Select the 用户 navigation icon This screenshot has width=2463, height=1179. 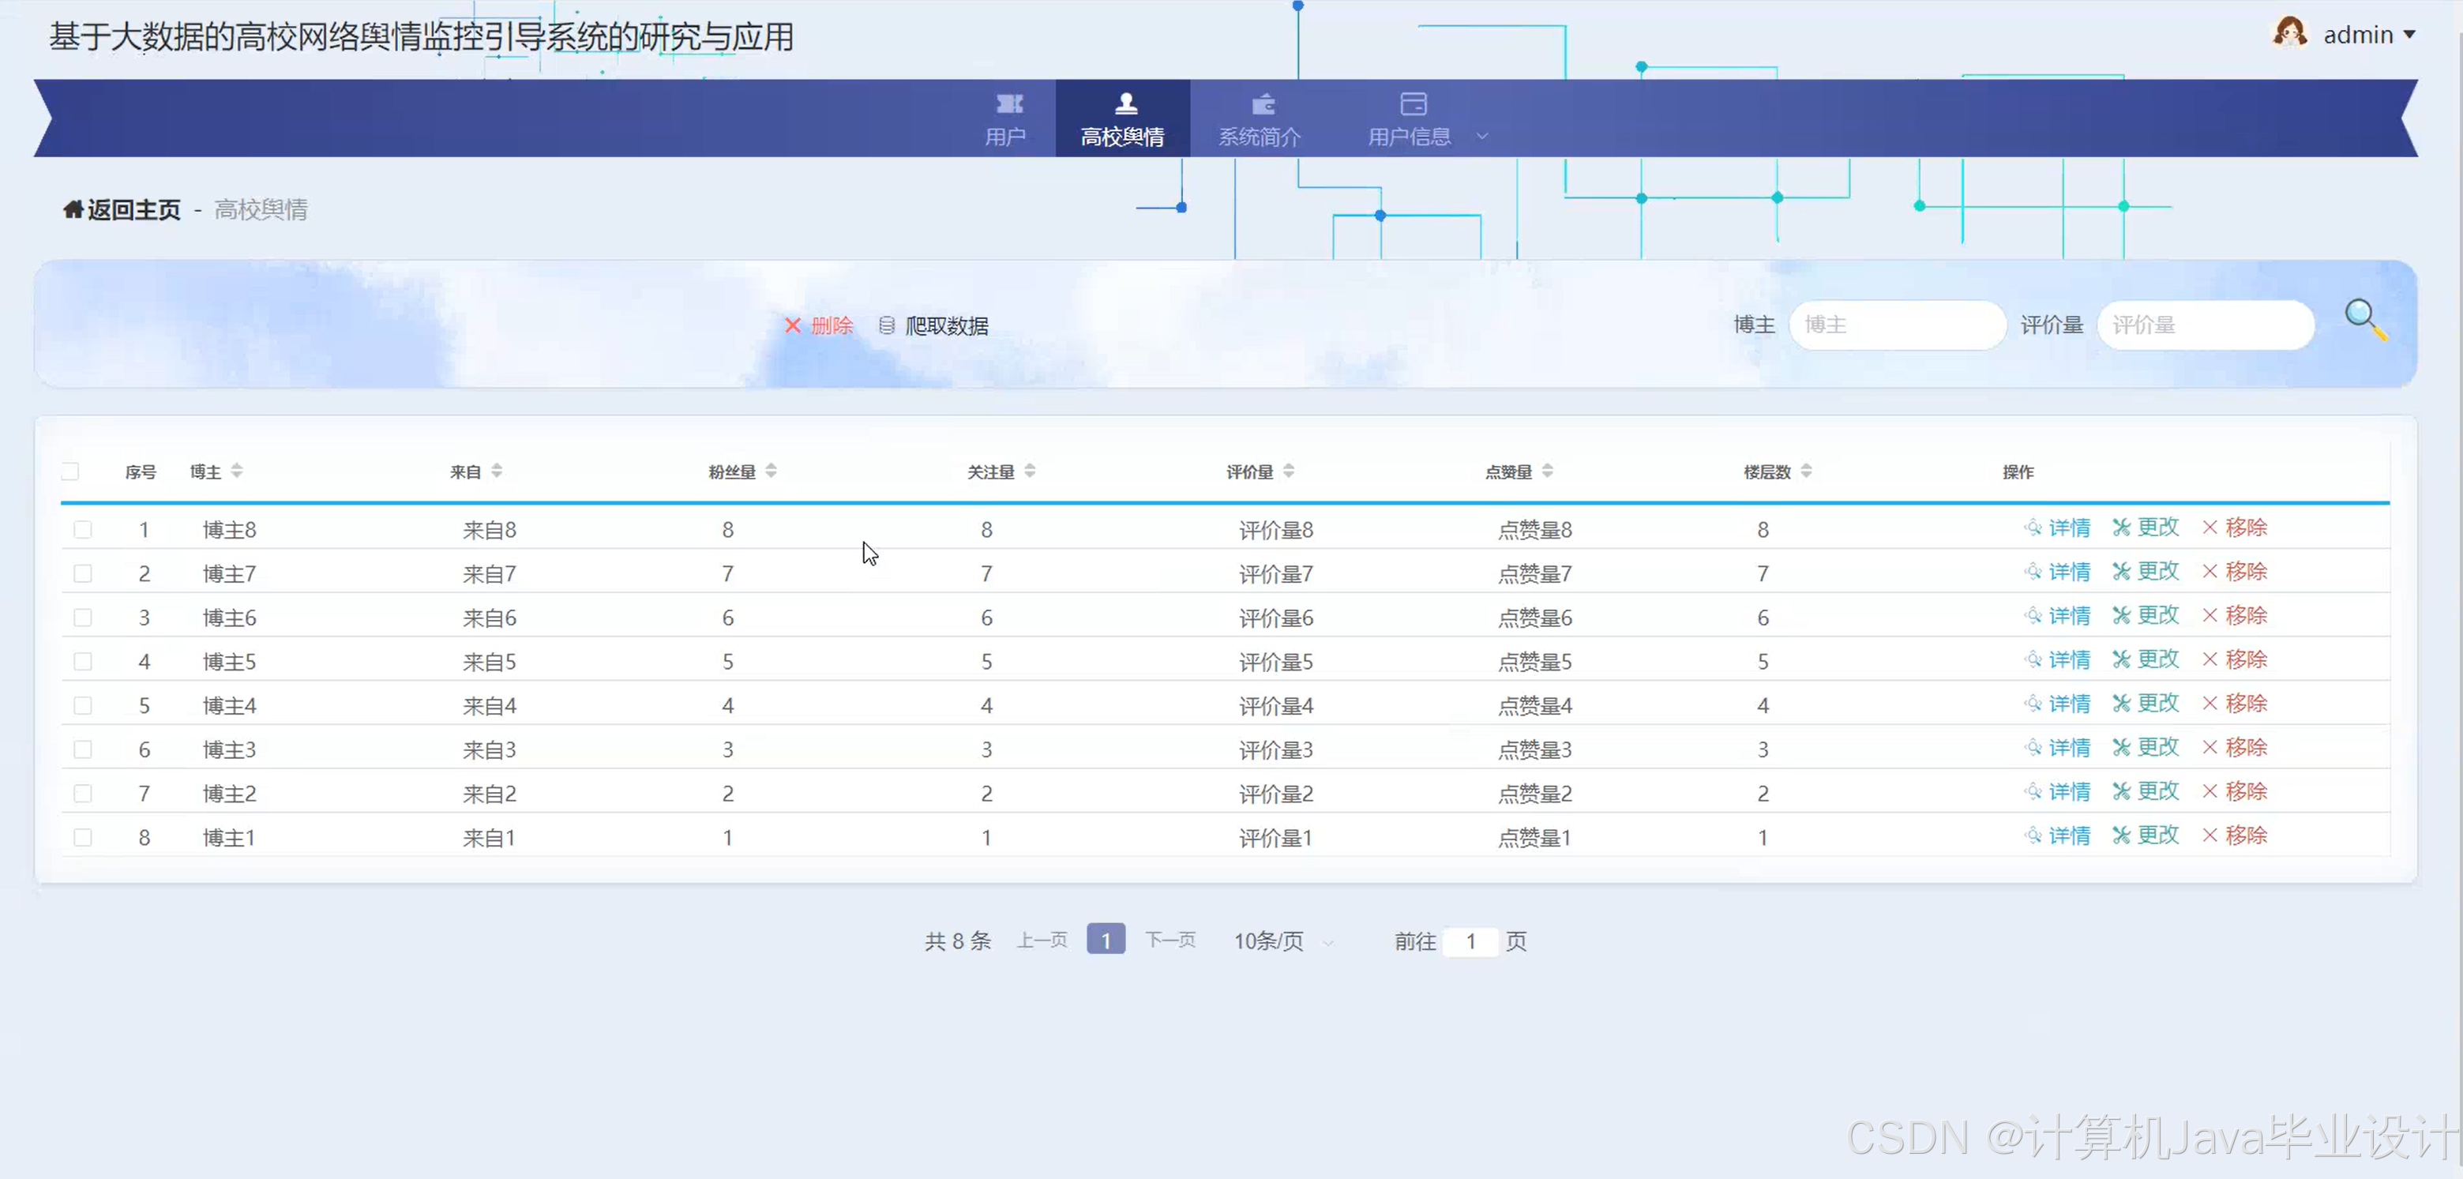pos(1008,104)
